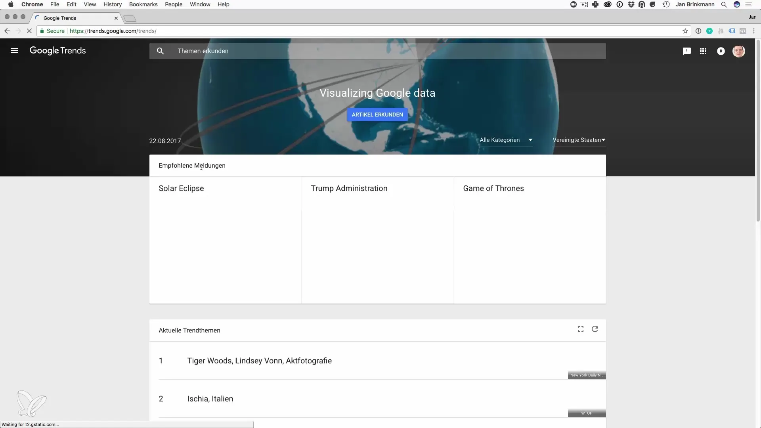Refresh the Aktuelle Trendthemen list

[595, 329]
